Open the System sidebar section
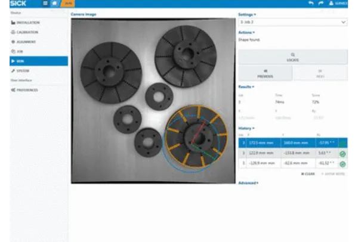The image size is (358, 242). pos(39,71)
